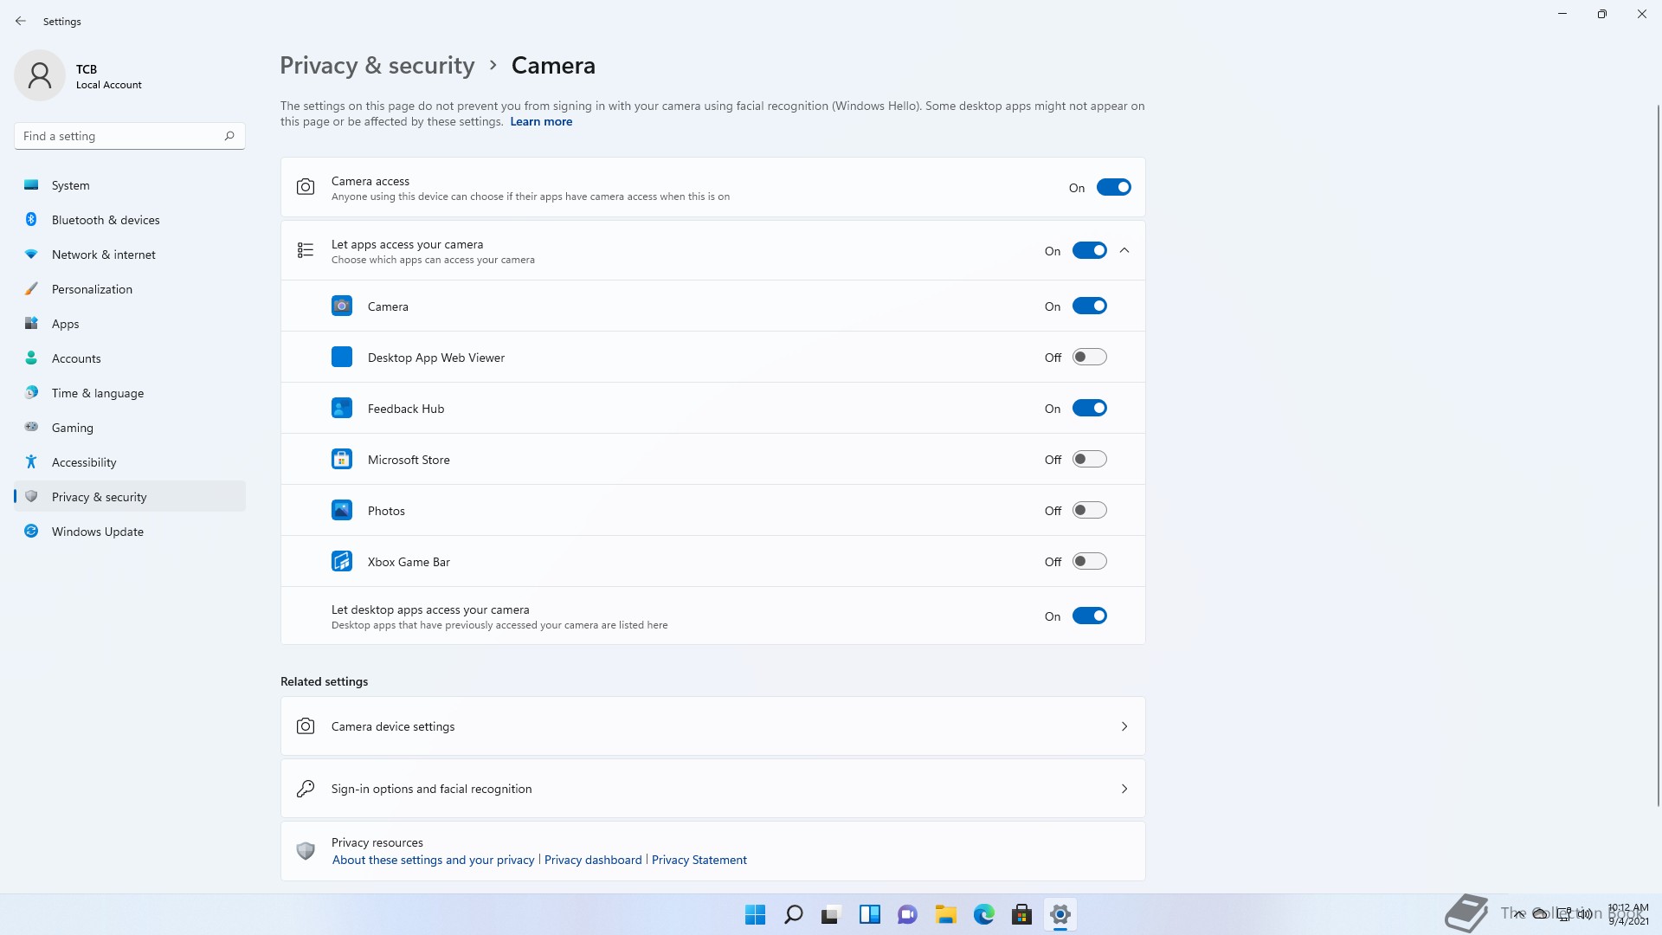1662x935 pixels.
Task: Click the camera icon for device settings
Action: pyautogui.click(x=306, y=726)
